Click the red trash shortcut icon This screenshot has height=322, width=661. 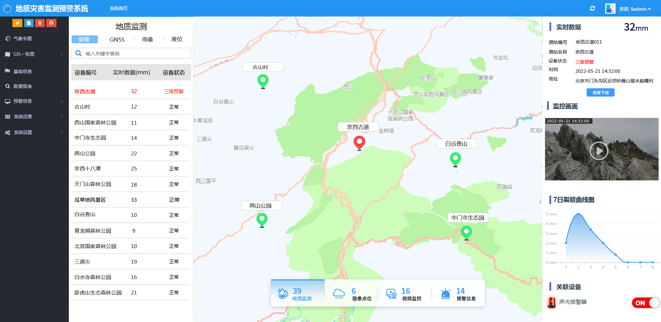click(40, 23)
